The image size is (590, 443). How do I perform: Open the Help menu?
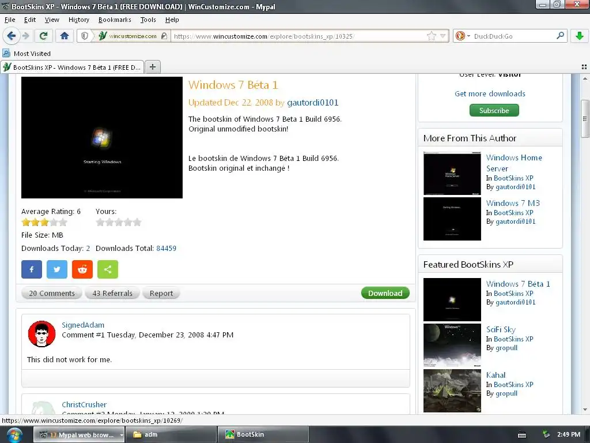pos(172,20)
